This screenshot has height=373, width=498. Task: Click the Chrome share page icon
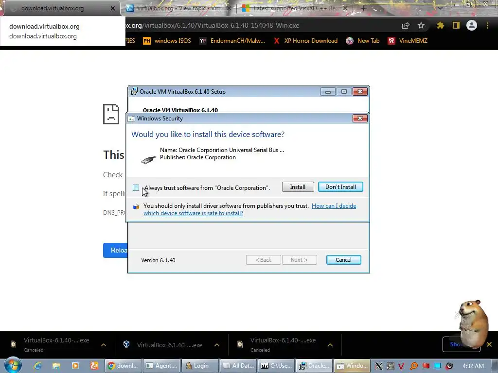[406, 25]
